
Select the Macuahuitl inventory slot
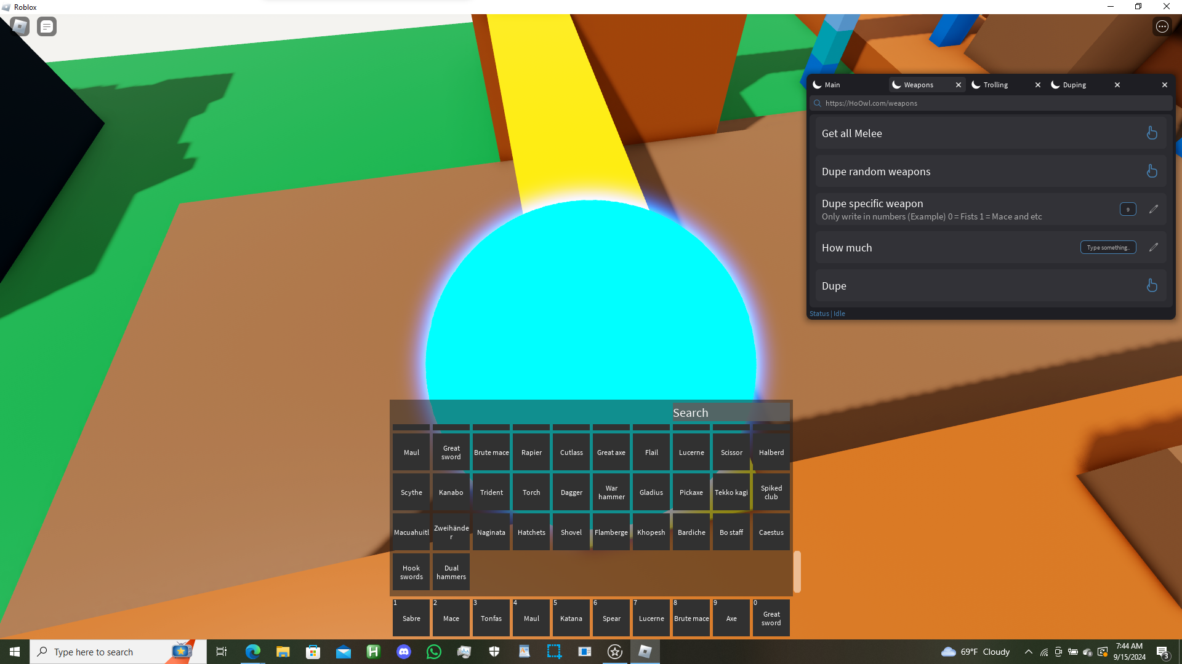[x=411, y=532]
